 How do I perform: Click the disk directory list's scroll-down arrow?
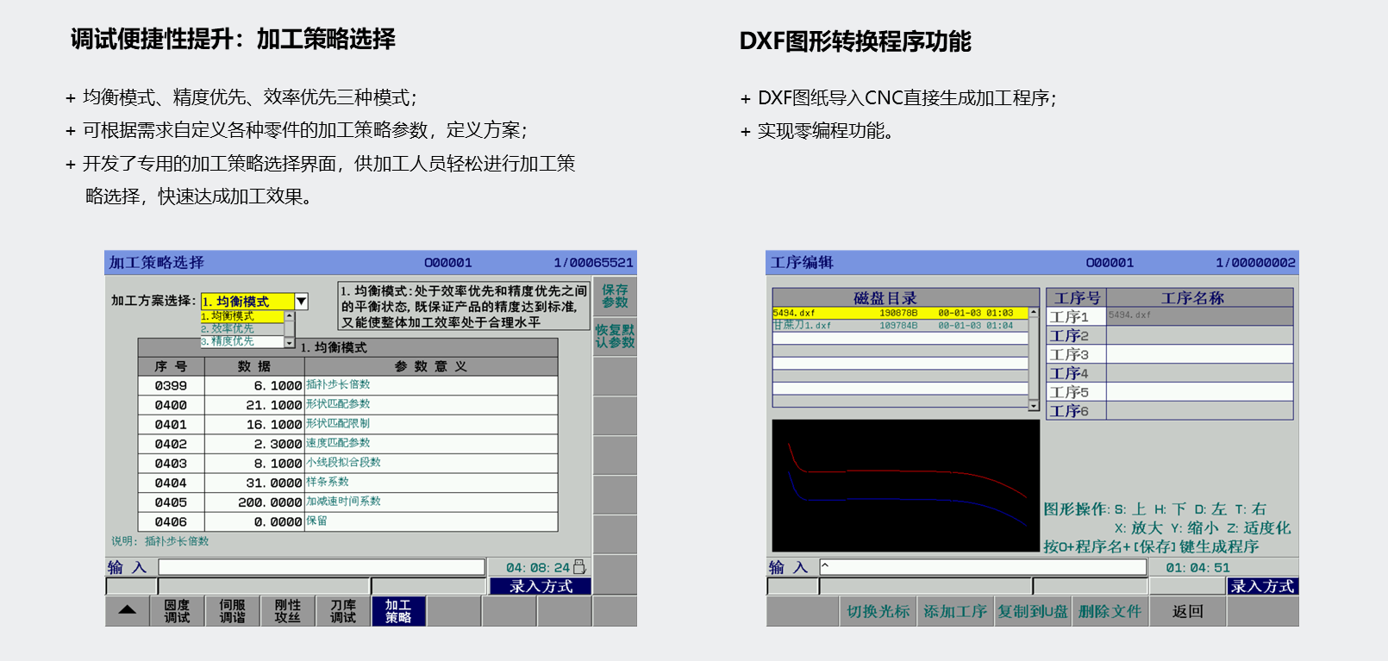coord(1033,405)
